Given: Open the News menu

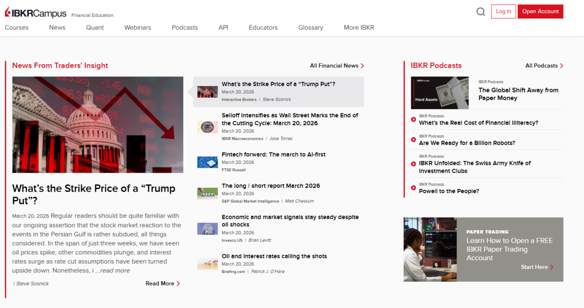Looking at the screenshot, I should click(57, 27).
